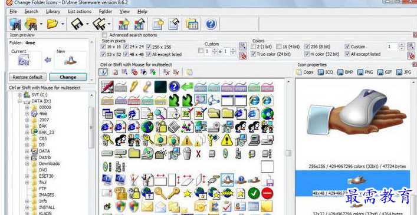
Task: Save icon as GIF
Action: pyautogui.click(x=385, y=72)
